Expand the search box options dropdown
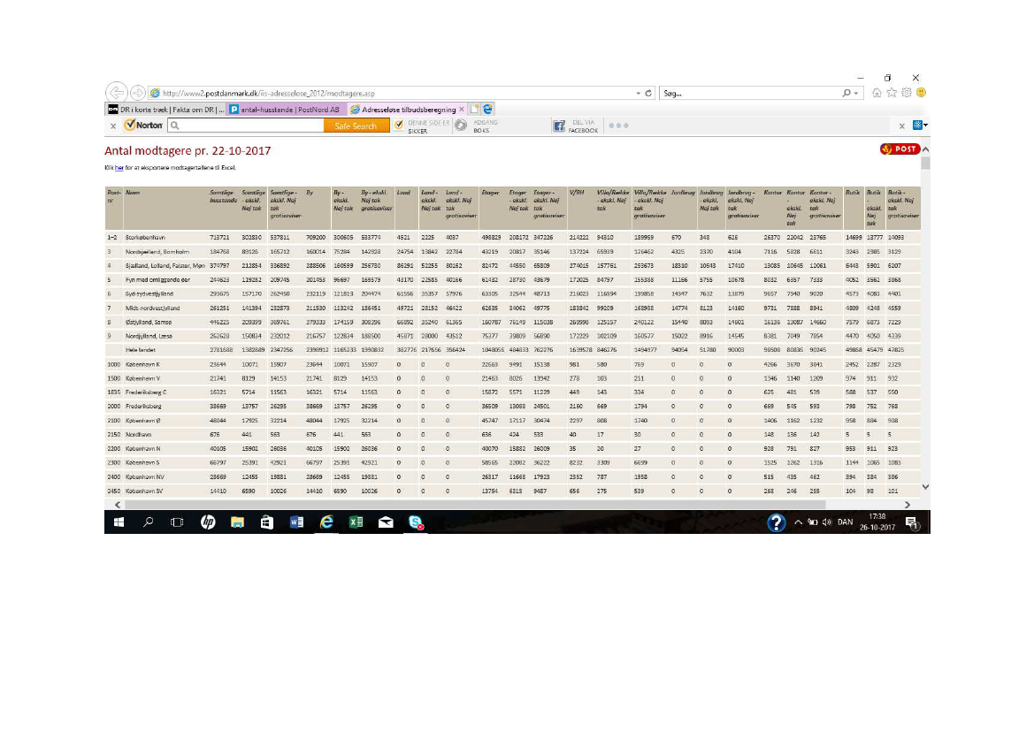The image size is (1034, 731). pos(856,93)
